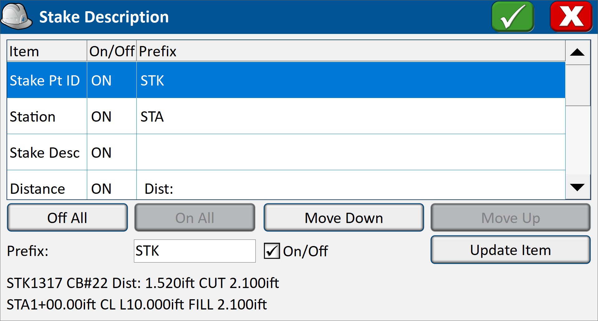Screen dimensions: 598x321
Task: Click the empty prefix cell of Stake Desc
Action: pyautogui.click(x=351, y=152)
